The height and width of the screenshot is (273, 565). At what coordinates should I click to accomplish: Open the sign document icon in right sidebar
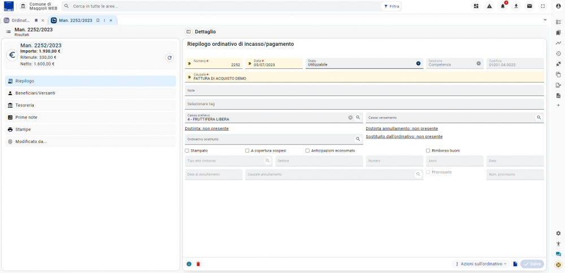pos(559,85)
